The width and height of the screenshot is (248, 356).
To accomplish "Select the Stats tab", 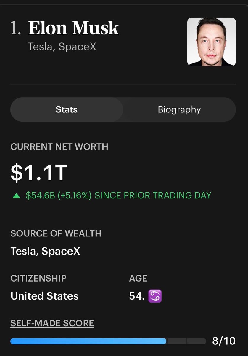I will pyautogui.click(x=67, y=109).
